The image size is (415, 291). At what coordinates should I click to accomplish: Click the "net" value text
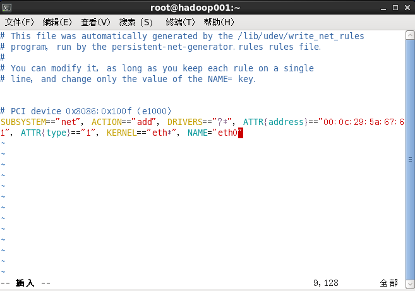point(69,122)
